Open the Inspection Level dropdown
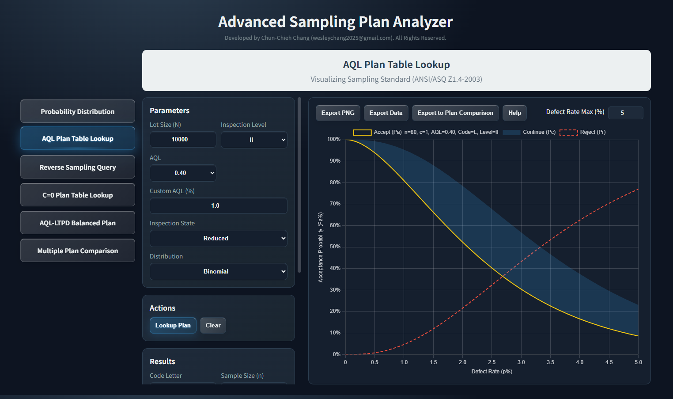This screenshot has width=673, height=399. click(x=254, y=140)
